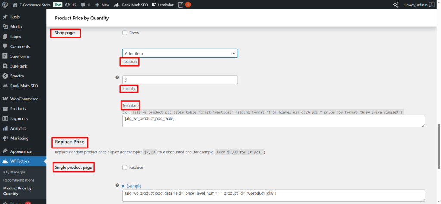The width and height of the screenshot is (441, 204).
Task: Open the updates icon showing 15
Action: (x=71, y=5)
